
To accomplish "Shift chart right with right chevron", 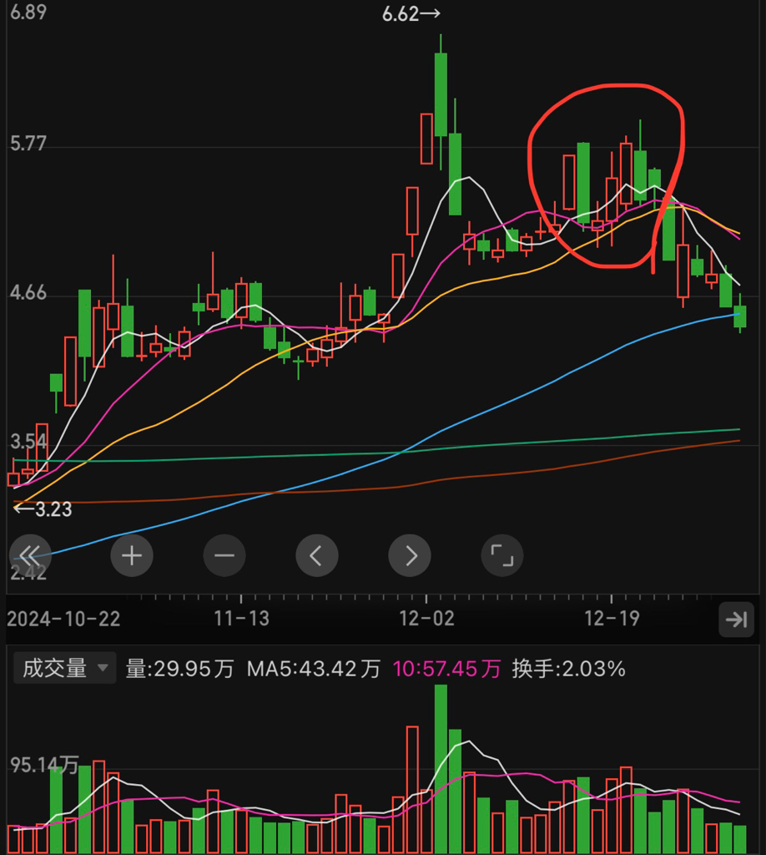I will click(410, 555).
